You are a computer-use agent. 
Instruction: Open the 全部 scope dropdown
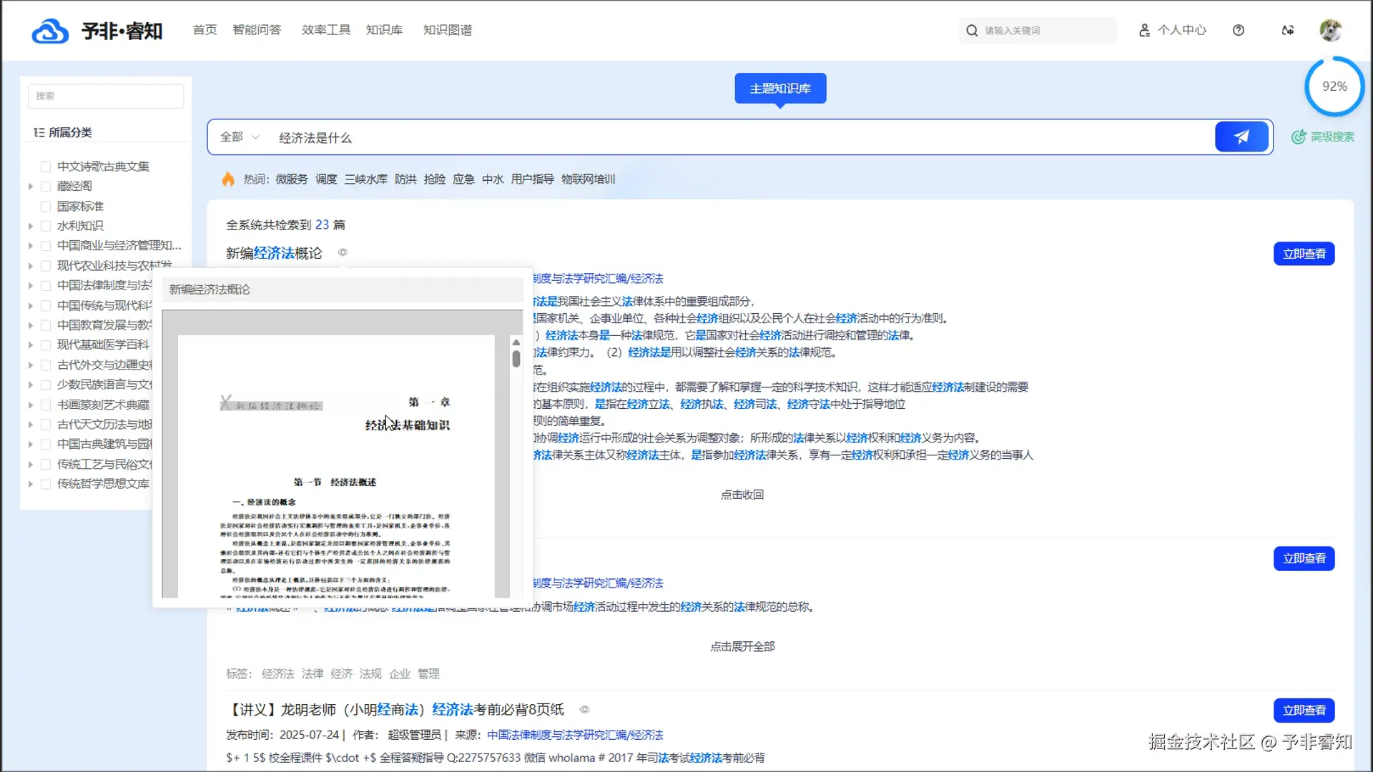pyautogui.click(x=240, y=137)
